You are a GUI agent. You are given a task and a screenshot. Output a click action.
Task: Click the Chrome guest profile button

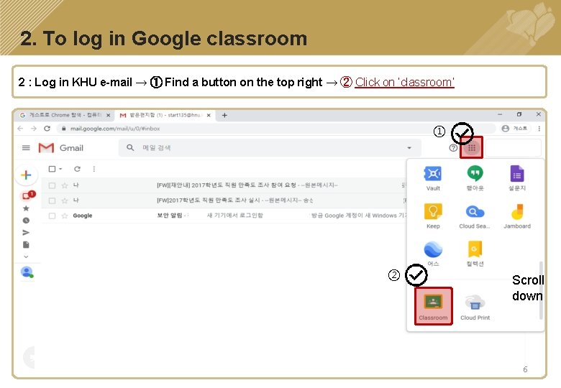514,129
